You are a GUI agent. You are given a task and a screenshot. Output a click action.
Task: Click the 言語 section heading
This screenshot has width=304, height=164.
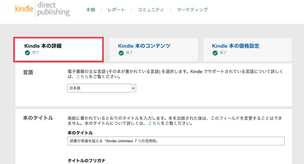click(x=28, y=72)
